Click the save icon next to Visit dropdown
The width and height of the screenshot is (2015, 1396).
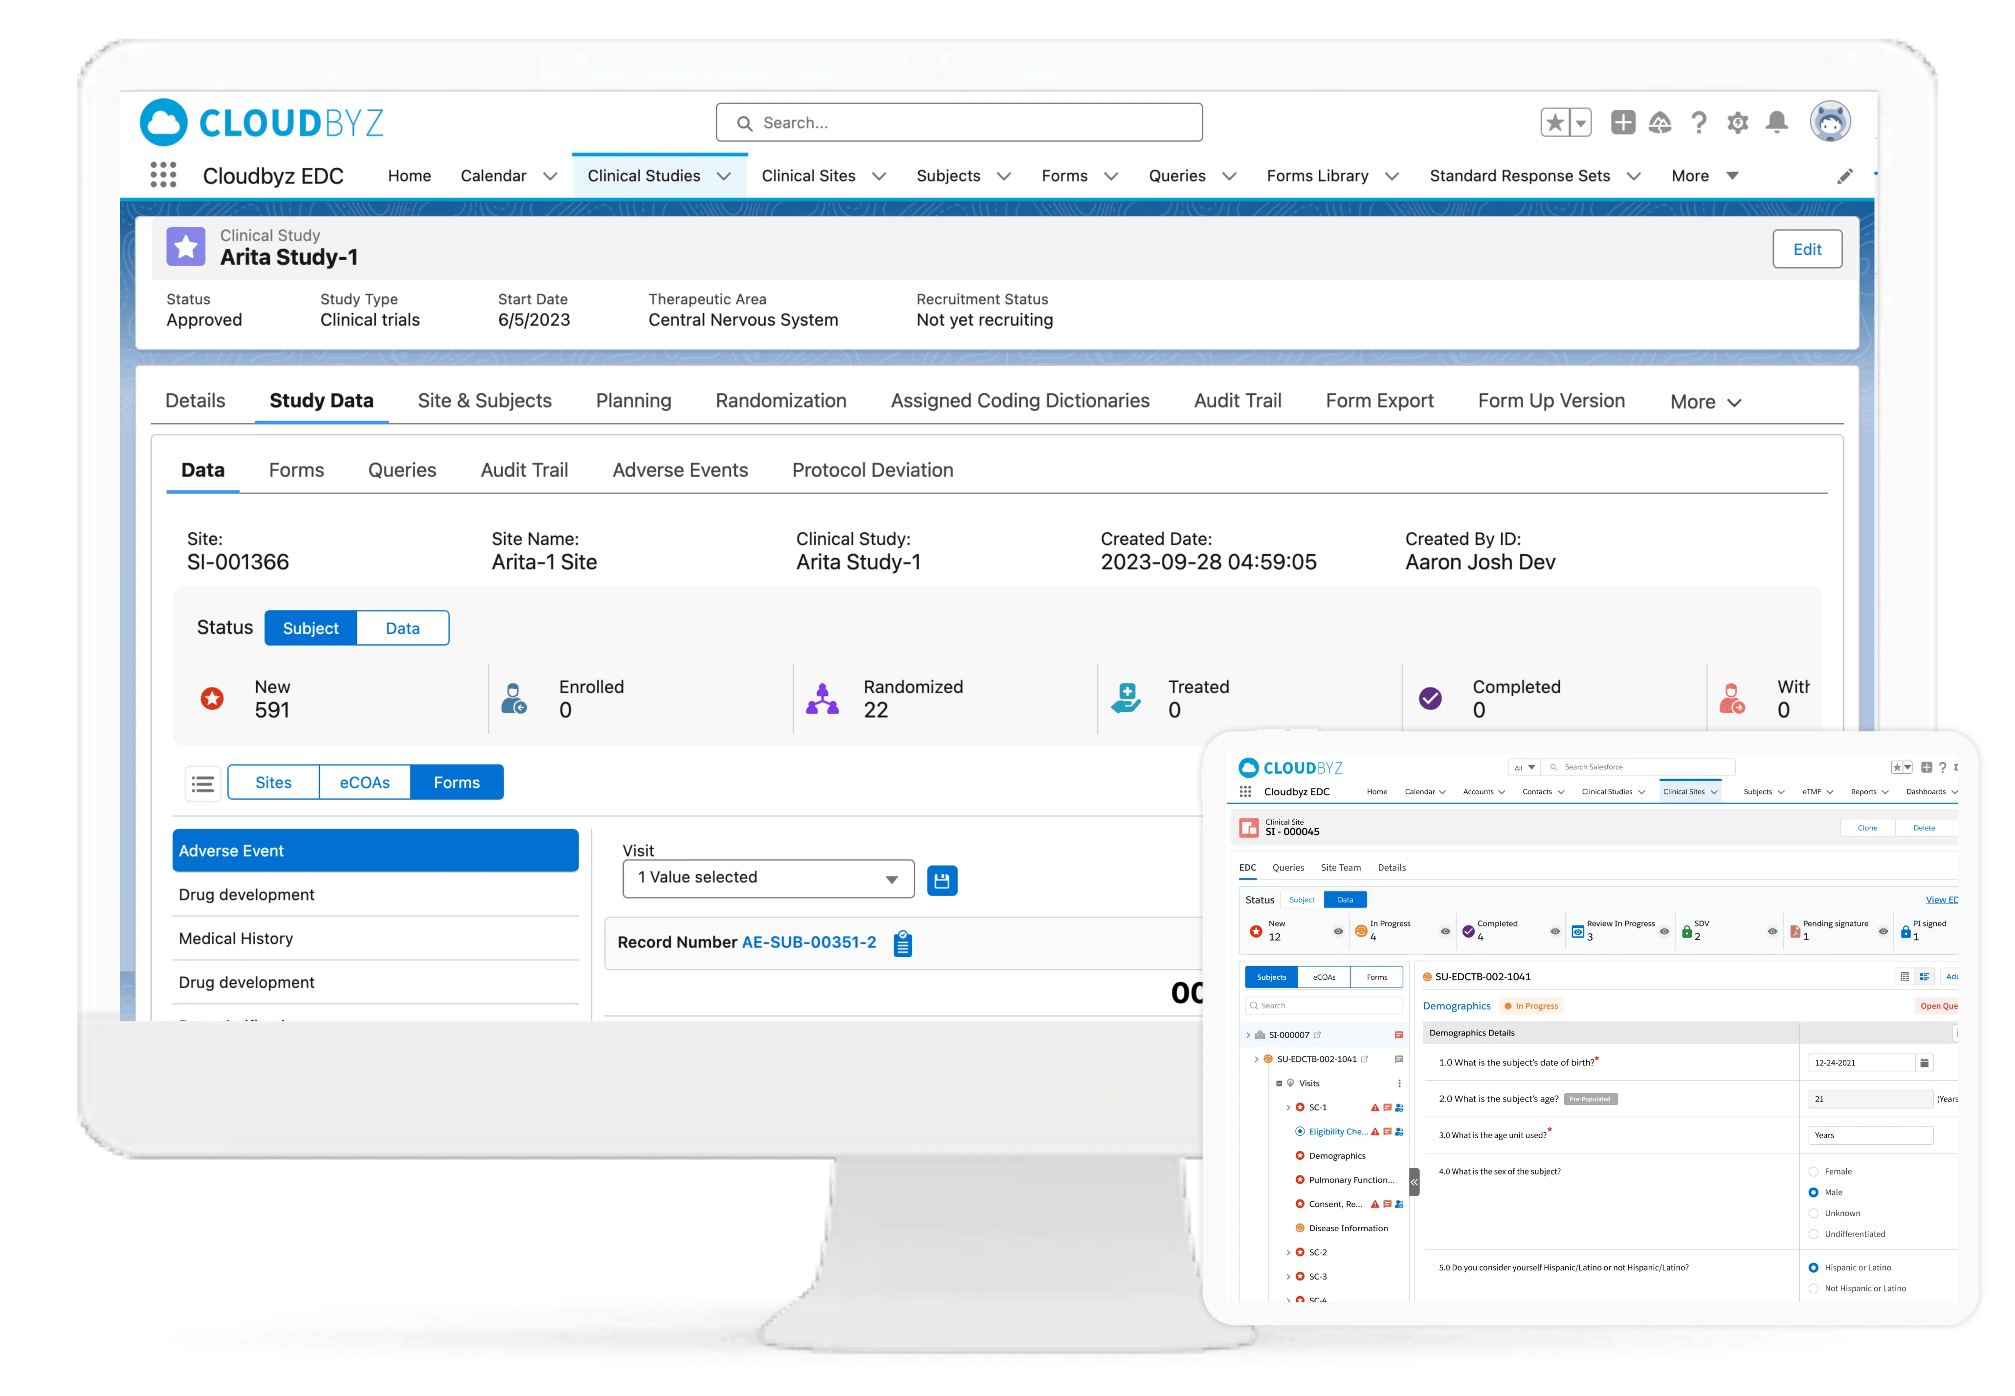(x=942, y=881)
